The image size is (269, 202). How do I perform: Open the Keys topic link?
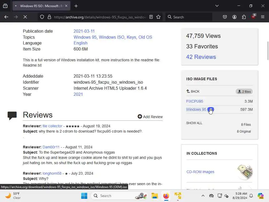[131, 37]
